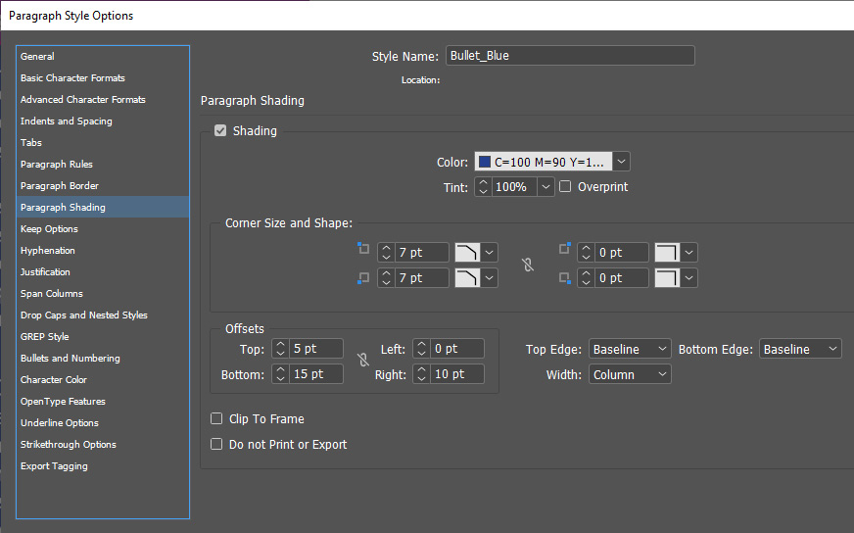Click top-right corner shape preview
The image size is (854, 533).
667,253
